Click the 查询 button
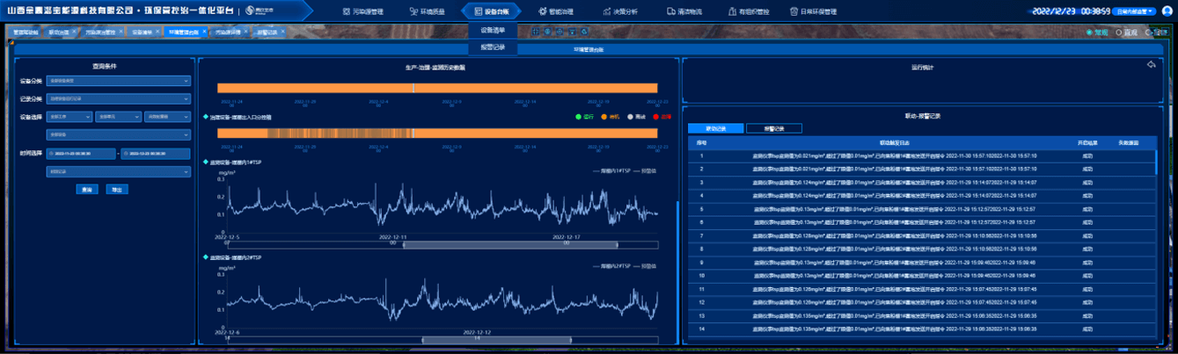 click(x=87, y=189)
